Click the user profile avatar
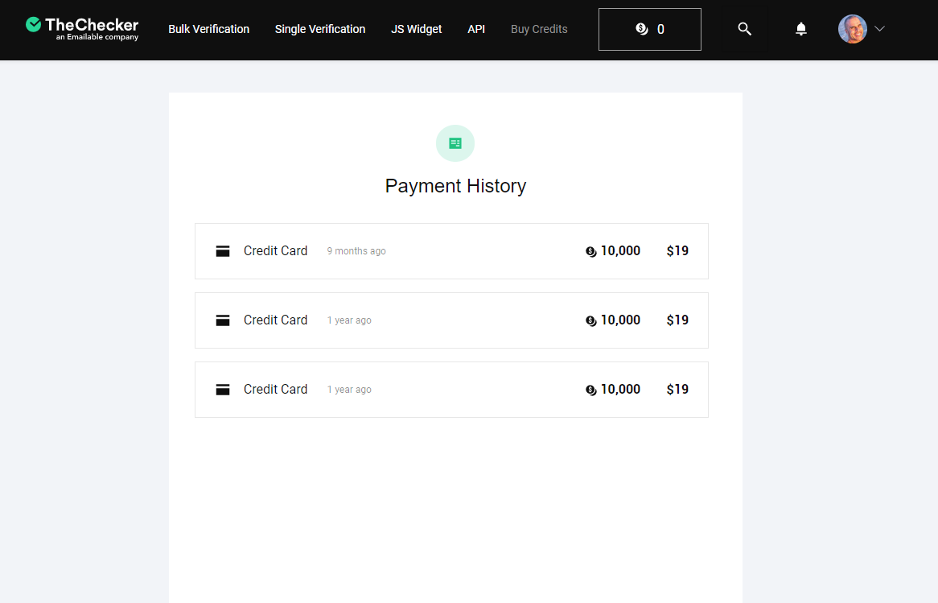The height and width of the screenshot is (603, 938). pos(852,29)
